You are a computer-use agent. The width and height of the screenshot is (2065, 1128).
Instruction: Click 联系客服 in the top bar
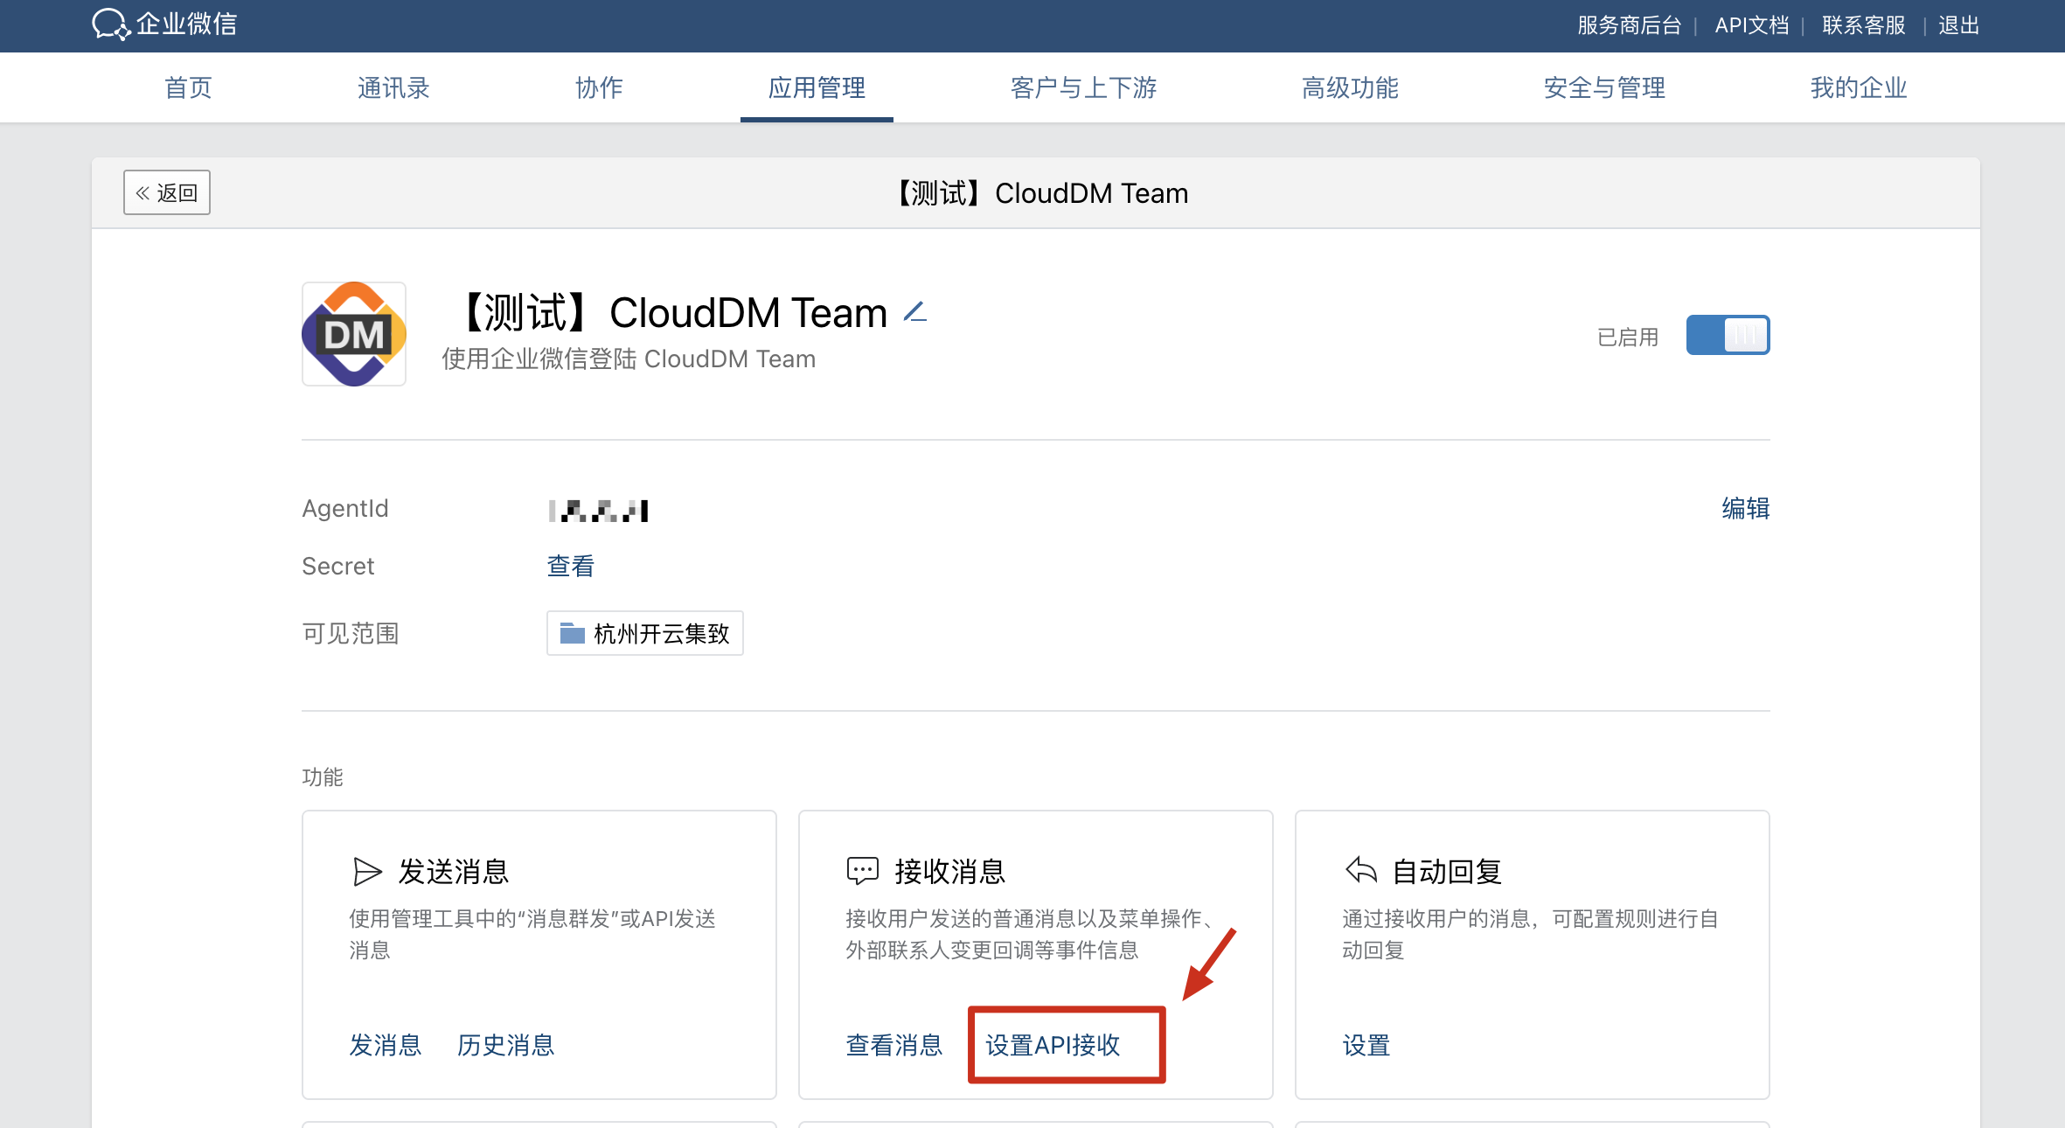click(x=1864, y=25)
